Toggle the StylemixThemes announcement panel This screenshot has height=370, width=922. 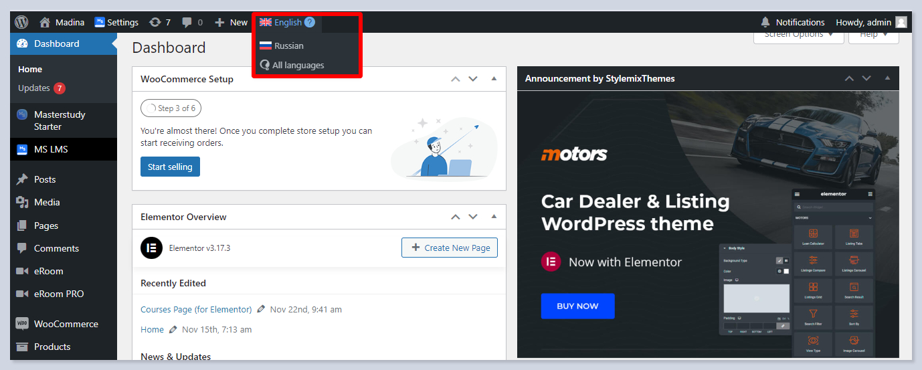[887, 78]
